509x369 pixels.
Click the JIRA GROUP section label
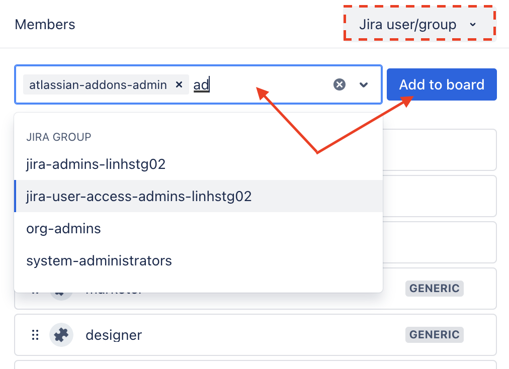pyautogui.click(x=59, y=137)
